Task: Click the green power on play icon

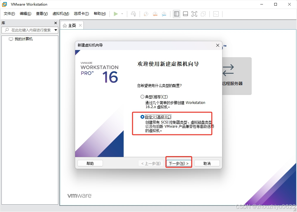Action: tap(116, 14)
